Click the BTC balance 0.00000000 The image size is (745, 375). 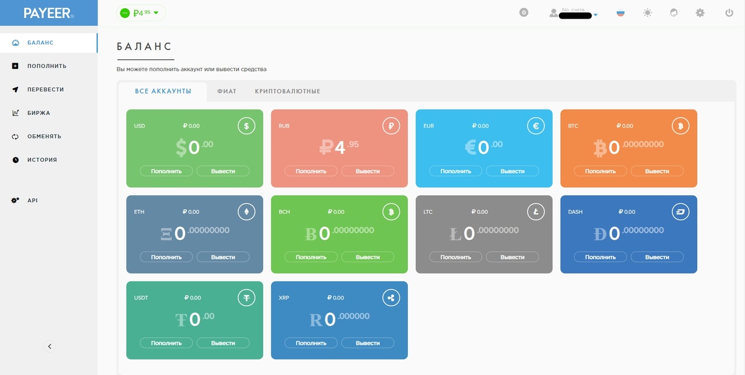628,148
